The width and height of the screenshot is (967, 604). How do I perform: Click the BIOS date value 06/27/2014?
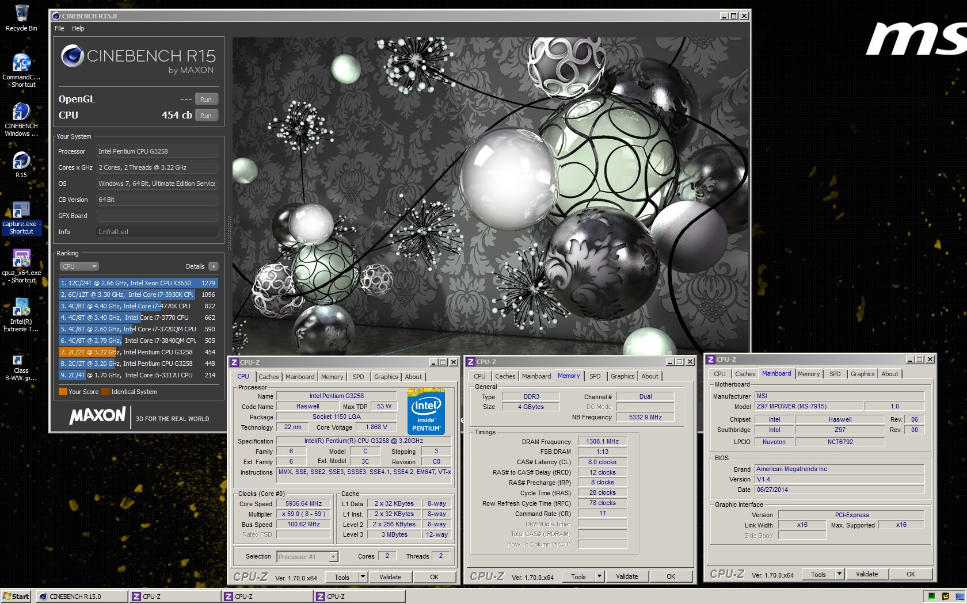pyautogui.click(x=839, y=490)
